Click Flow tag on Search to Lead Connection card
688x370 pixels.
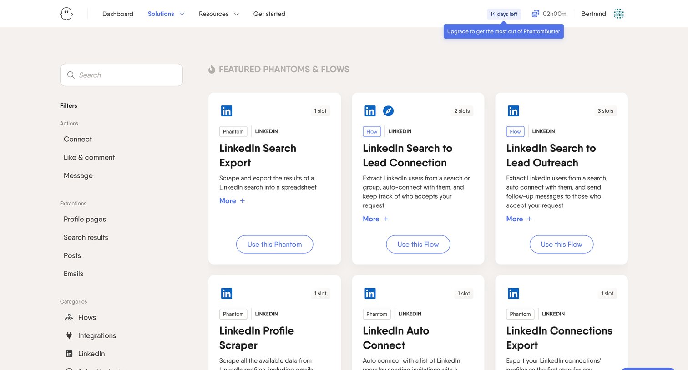point(372,131)
